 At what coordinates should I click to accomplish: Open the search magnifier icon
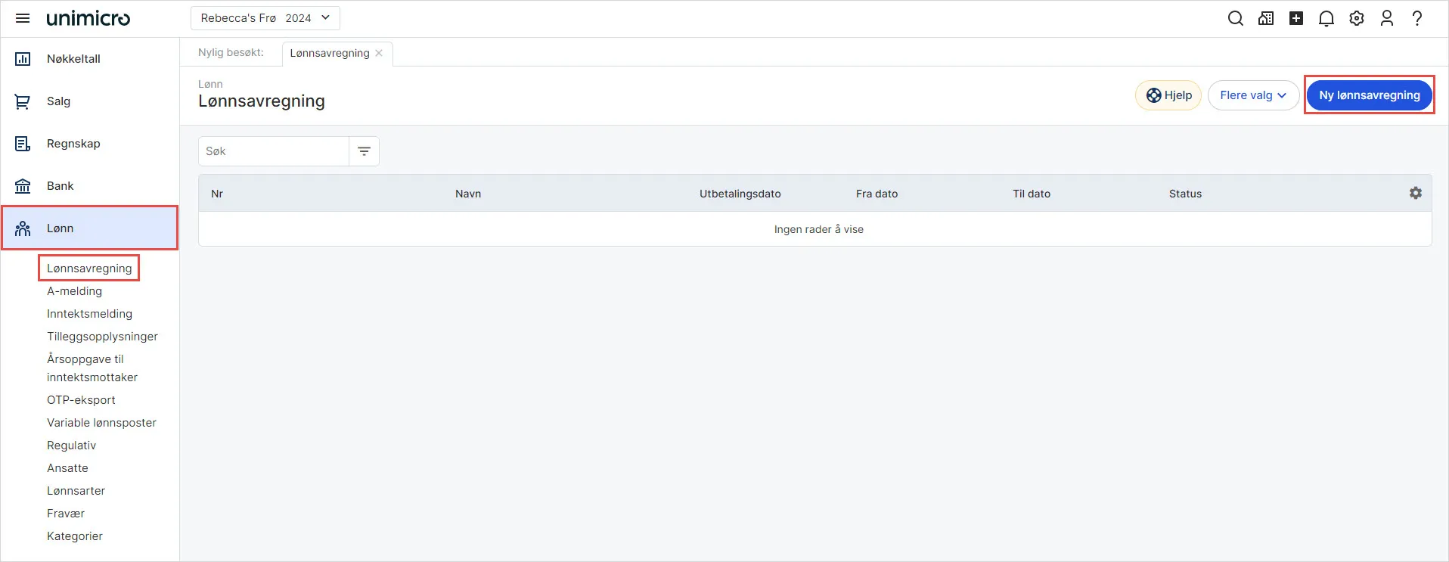1236,18
